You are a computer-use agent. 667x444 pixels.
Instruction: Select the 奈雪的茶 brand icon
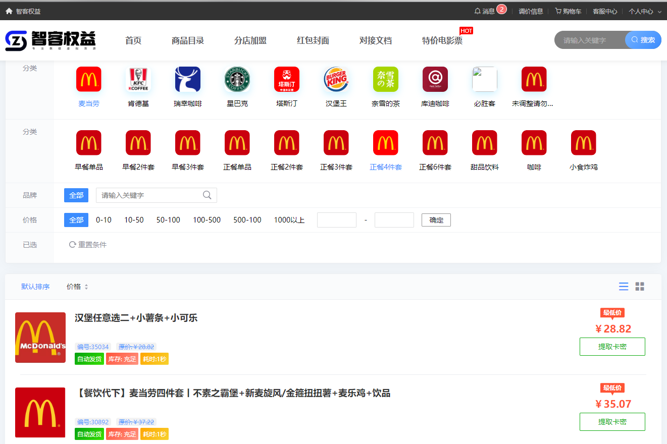pos(385,79)
